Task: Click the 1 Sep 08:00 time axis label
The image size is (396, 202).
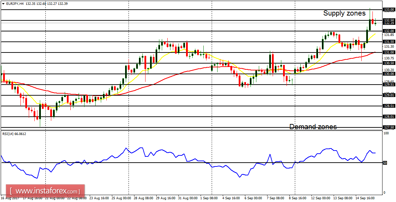Action: click(209, 199)
